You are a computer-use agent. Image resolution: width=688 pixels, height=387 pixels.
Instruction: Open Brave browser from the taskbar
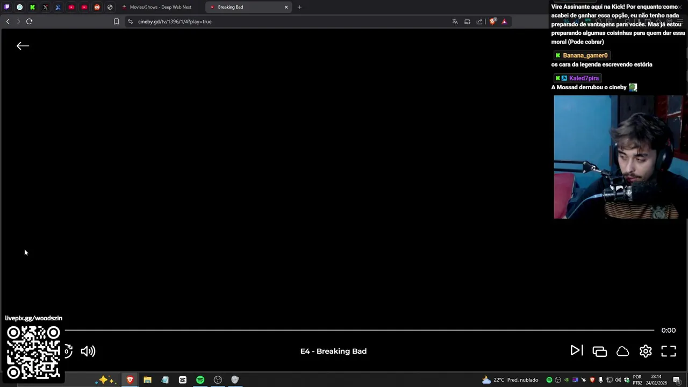[130, 380]
